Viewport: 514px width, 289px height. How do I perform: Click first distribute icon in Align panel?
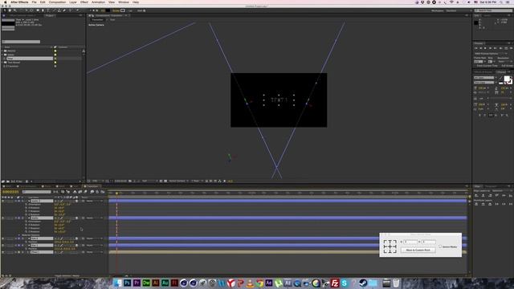point(477,204)
